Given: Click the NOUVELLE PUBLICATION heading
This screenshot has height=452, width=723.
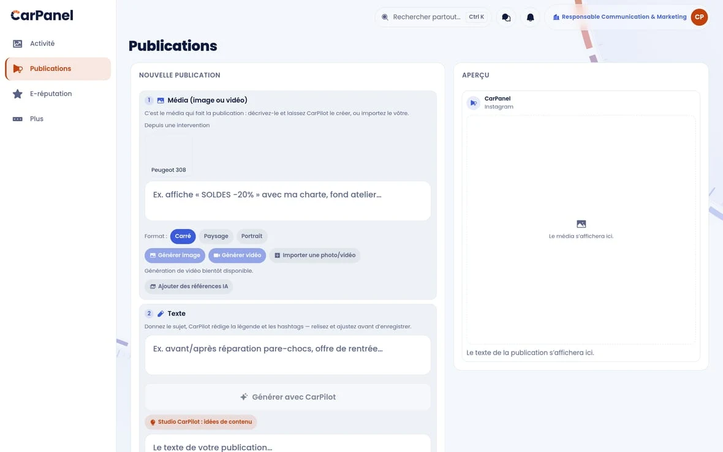Looking at the screenshot, I should point(180,75).
